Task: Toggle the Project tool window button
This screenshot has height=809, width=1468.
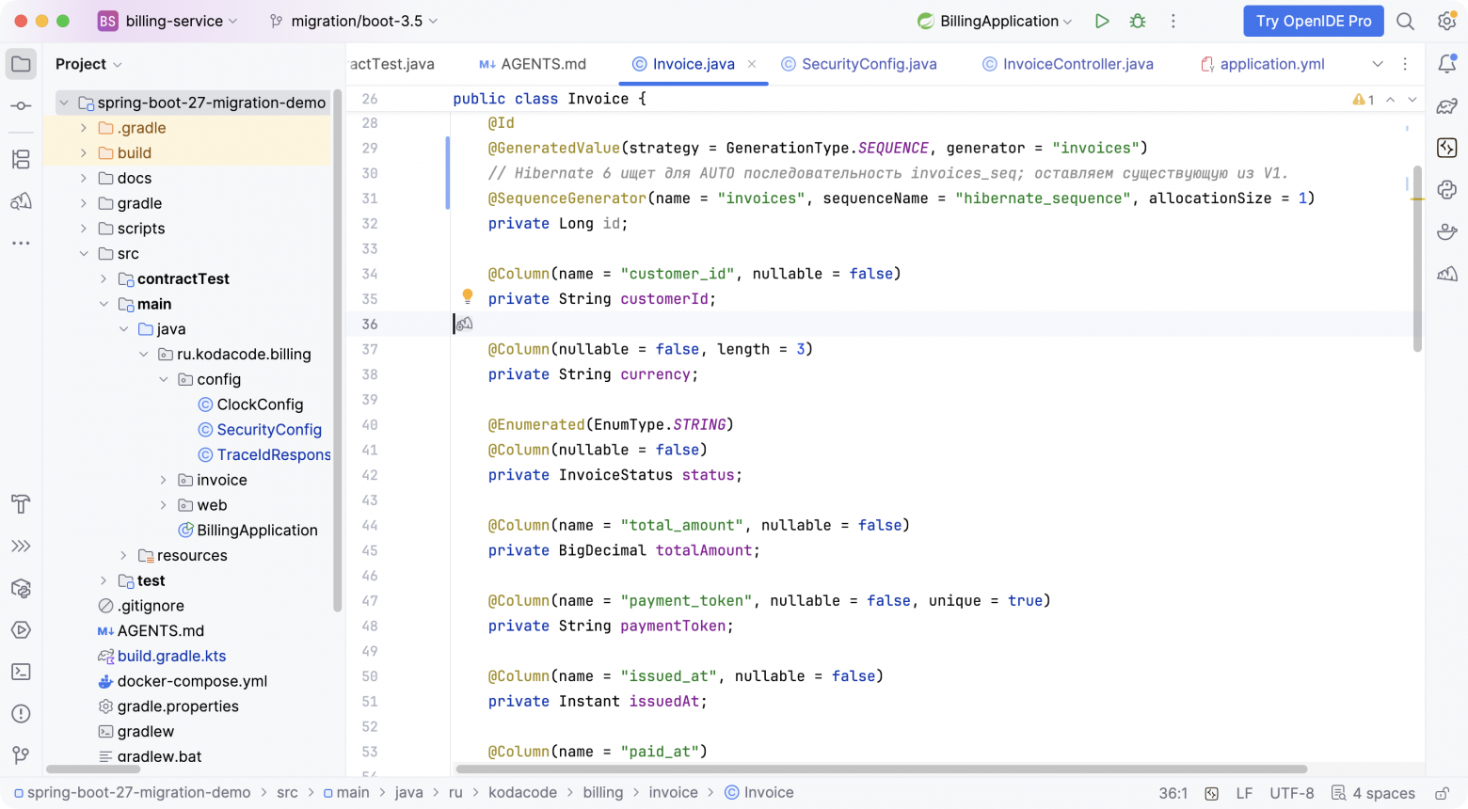Action: click(x=21, y=64)
